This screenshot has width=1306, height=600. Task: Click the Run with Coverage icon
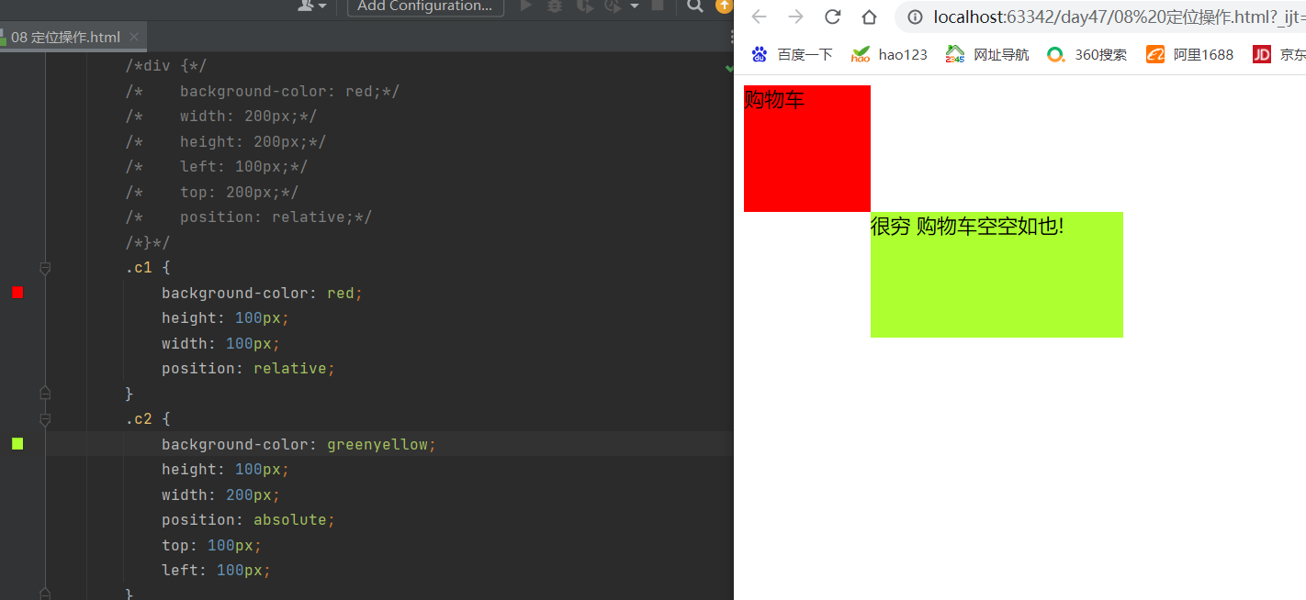click(x=584, y=6)
